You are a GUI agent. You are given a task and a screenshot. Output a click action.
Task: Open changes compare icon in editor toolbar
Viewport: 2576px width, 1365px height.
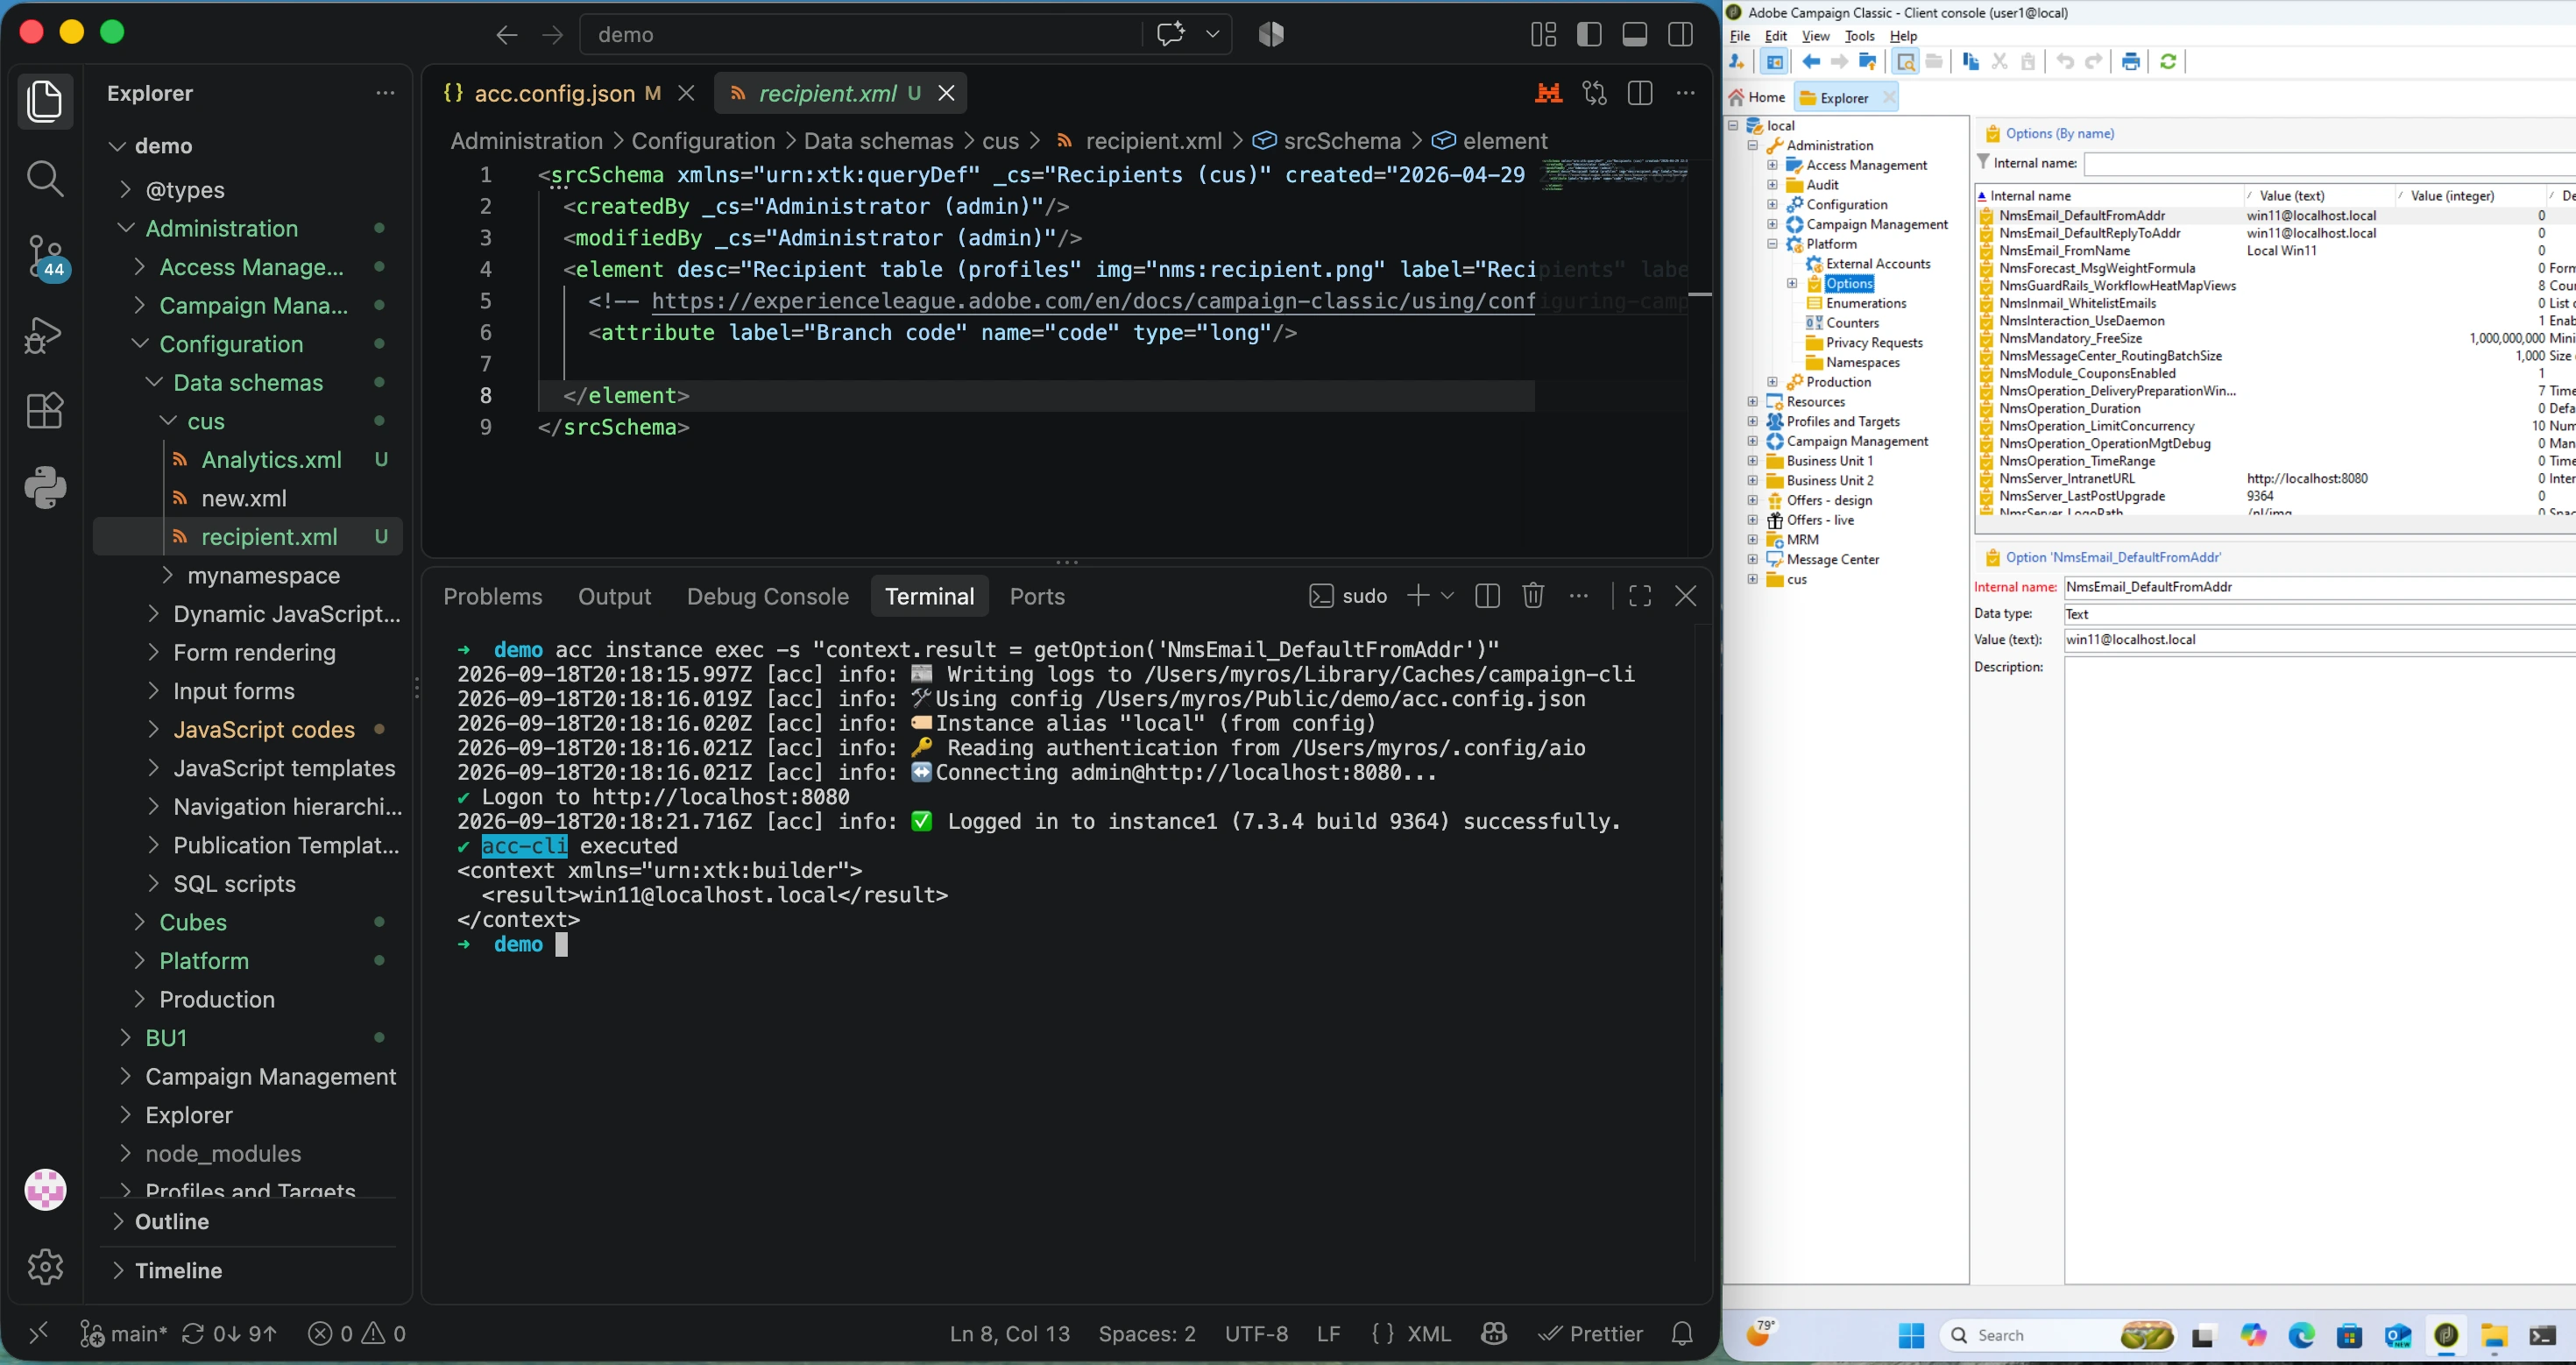click(x=1595, y=93)
